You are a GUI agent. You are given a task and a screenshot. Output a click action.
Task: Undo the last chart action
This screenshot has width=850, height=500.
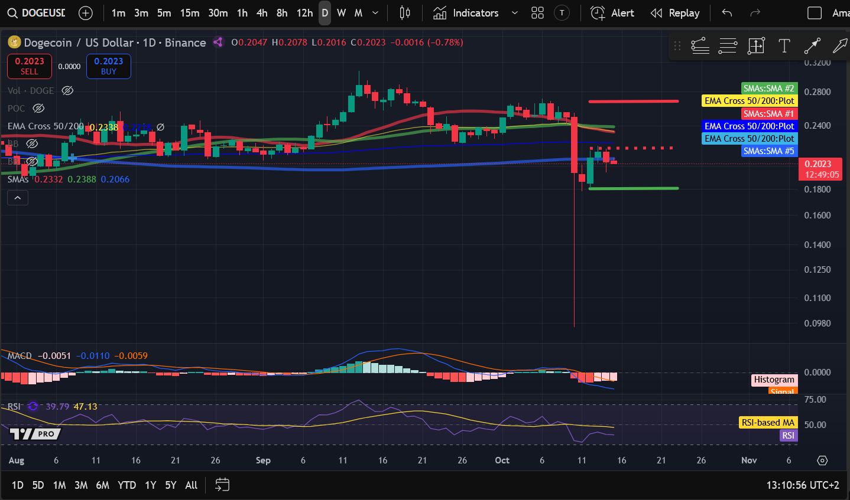click(x=727, y=13)
